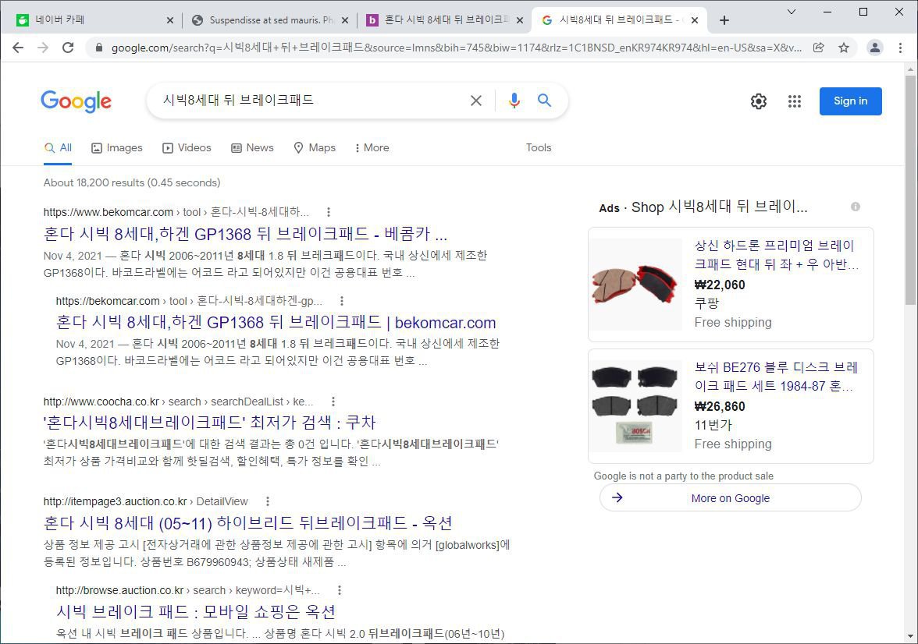The width and height of the screenshot is (918, 644).
Task: Click the browser forward arrow
Action: point(43,48)
